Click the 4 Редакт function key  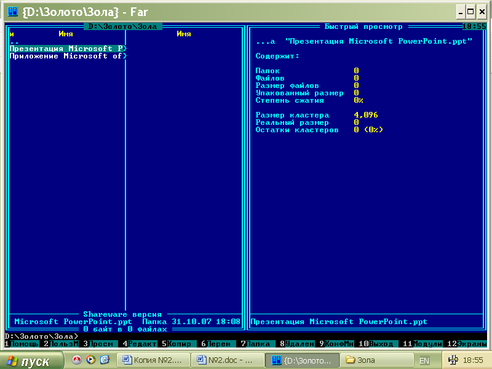[140, 344]
